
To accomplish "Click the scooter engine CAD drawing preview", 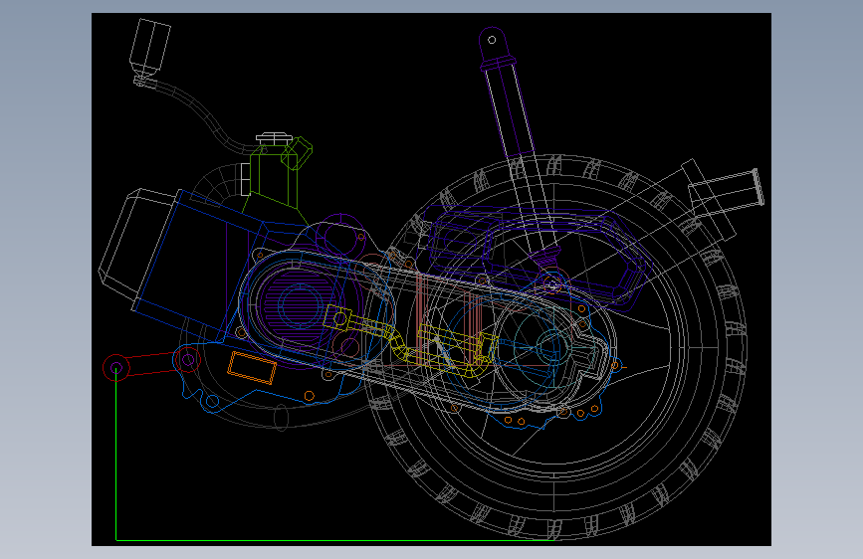I will [x=431, y=279].
